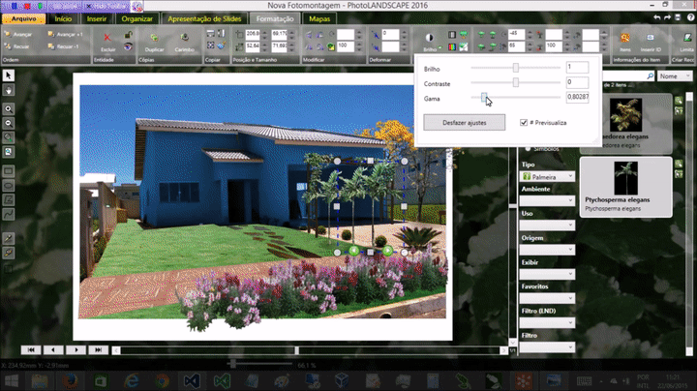
Task: Click the Excluir delete icon
Action: point(107,38)
